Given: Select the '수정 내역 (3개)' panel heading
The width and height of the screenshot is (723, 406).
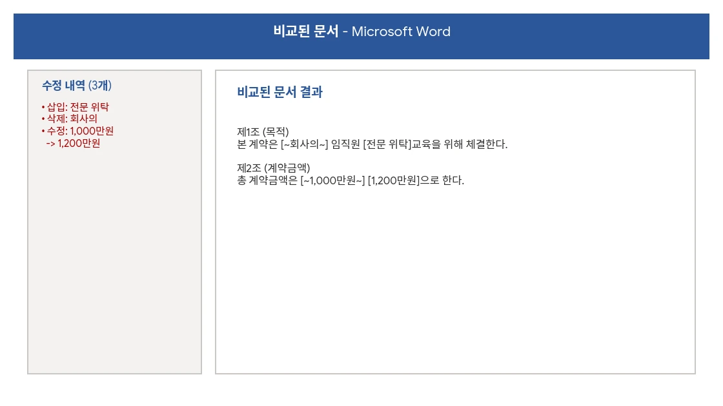Looking at the screenshot, I should [x=77, y=85].
